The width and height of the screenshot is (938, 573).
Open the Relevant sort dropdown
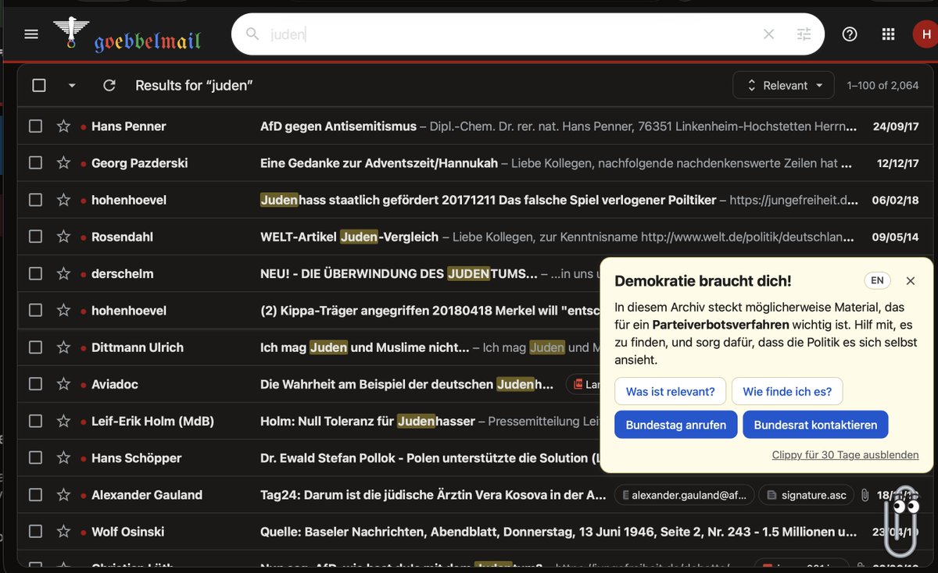tap(783, 85)
